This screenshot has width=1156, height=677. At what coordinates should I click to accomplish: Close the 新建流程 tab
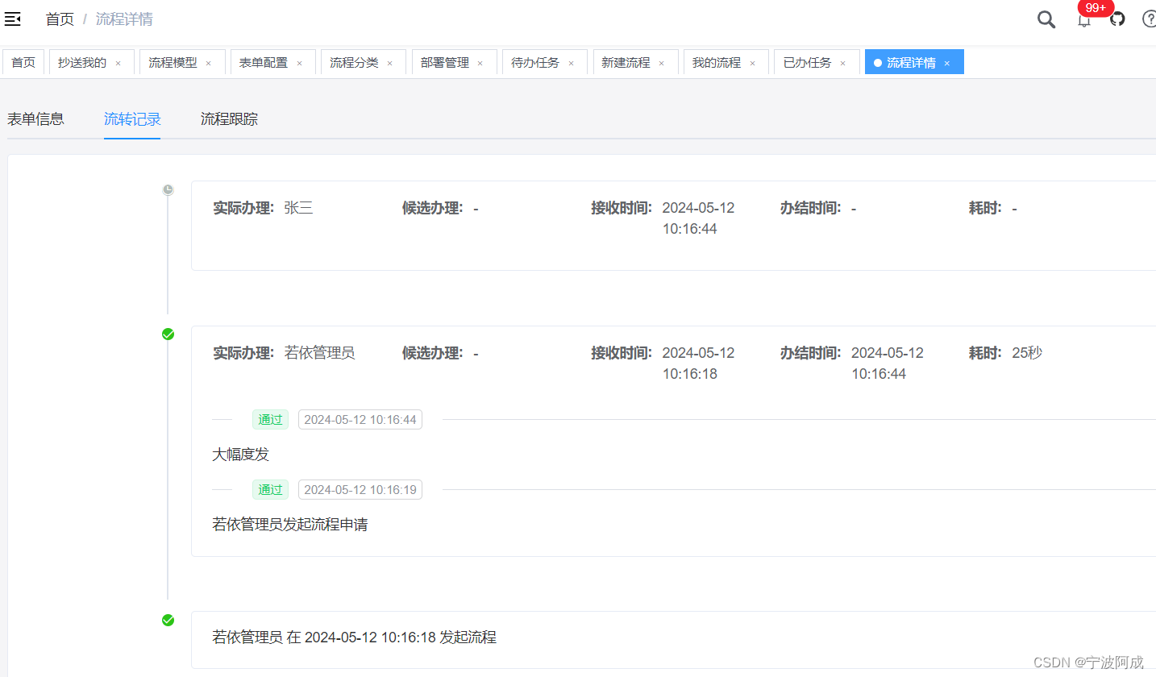click(661, 63)
